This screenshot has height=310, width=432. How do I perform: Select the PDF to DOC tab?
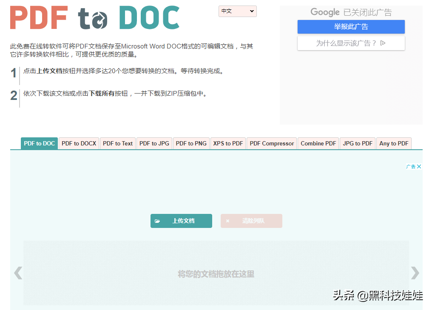pos(40,144)
